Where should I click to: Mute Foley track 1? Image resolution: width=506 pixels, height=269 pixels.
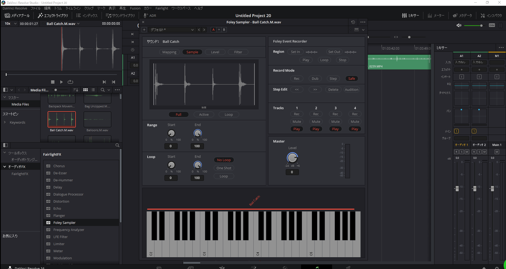tap(297, 122)
